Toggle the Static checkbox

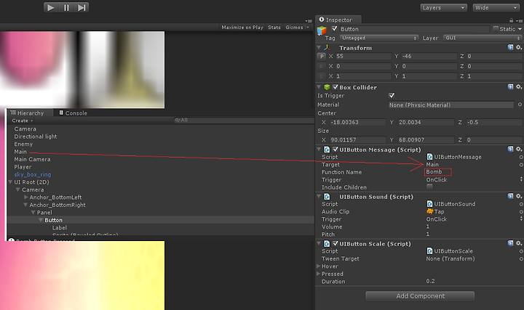click(496, 29)
